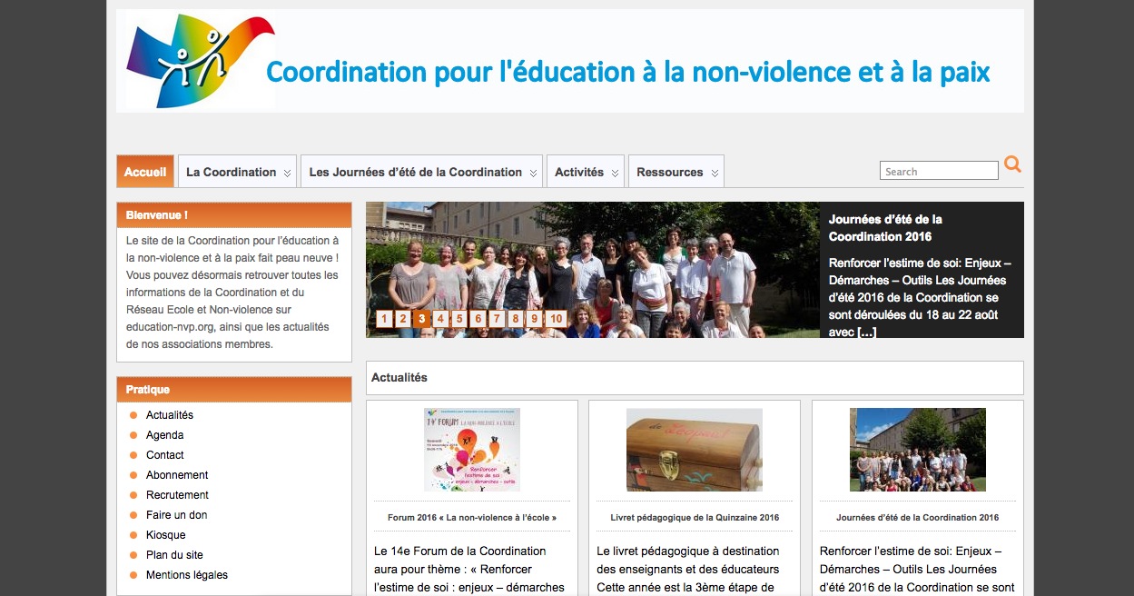Open the Forum 2016 poster thumbnail
Screen dimensions: 1134x596
471,450
